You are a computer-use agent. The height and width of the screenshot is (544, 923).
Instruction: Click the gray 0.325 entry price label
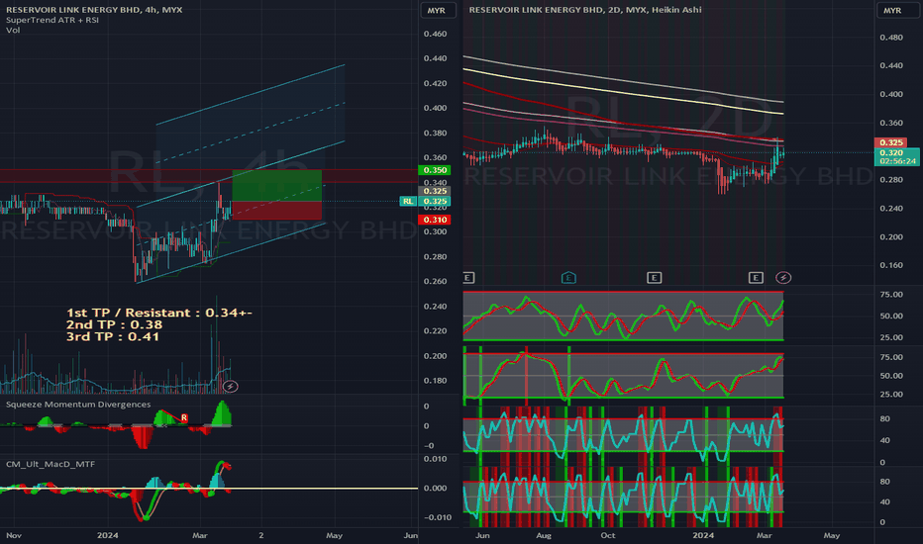435,191
